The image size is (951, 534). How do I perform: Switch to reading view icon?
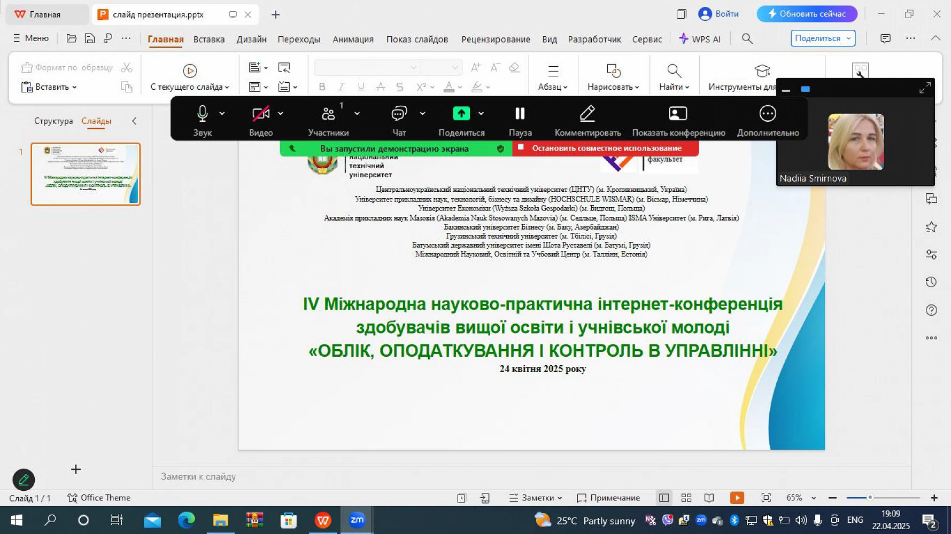pos(709,498)
